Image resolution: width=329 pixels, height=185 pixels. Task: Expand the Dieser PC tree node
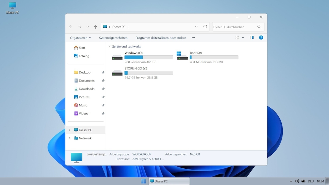69,130
